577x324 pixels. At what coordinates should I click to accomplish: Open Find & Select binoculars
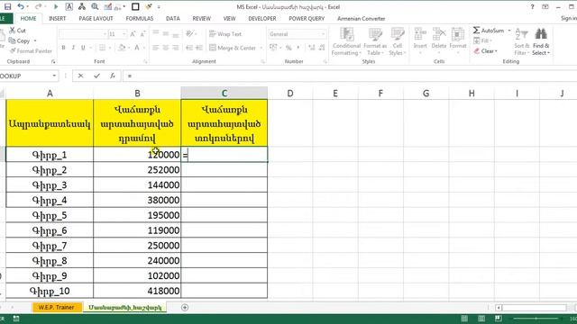click(x=541, y=41)
